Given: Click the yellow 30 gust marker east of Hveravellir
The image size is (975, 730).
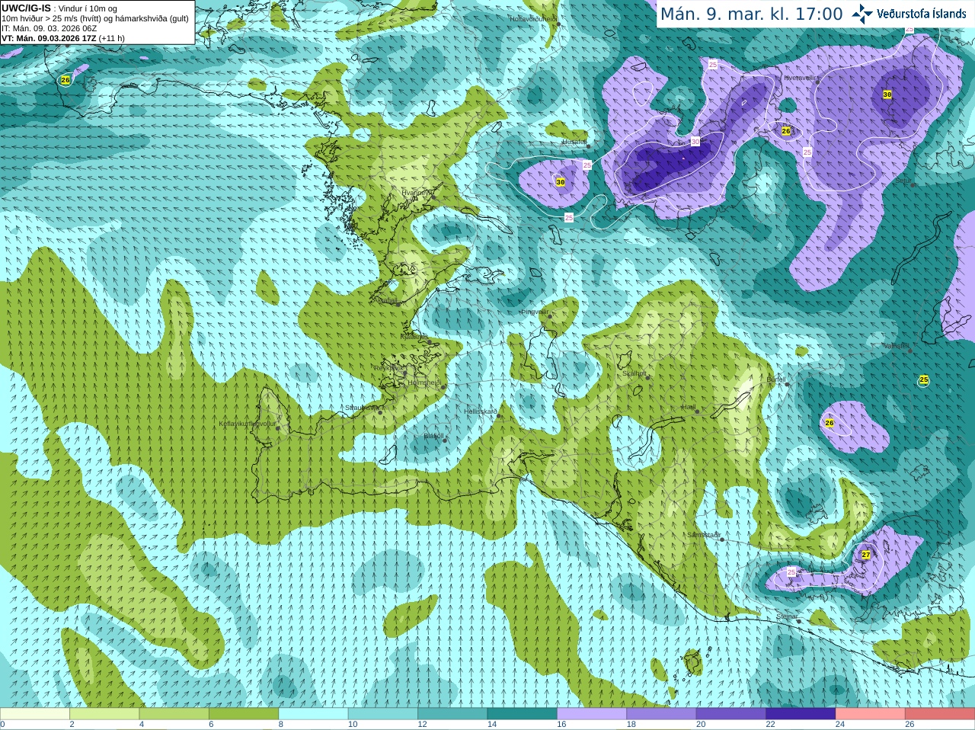Looking at the screenshot, I should 887,94.
